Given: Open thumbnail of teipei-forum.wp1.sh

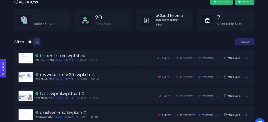Looking at the screenshot, I should pos(26,58).
